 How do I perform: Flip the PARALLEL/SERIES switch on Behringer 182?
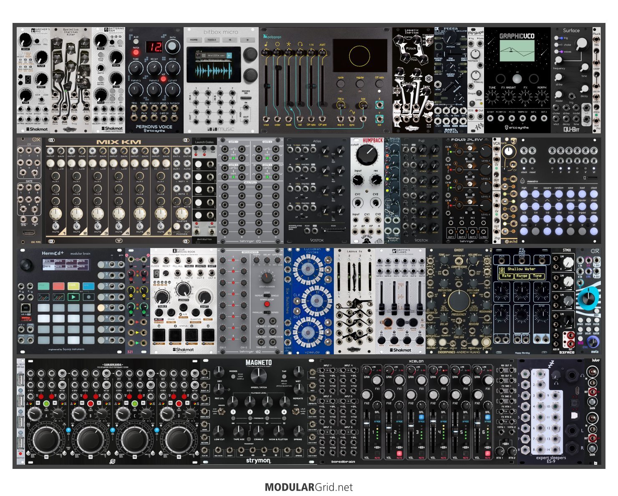(267, 312)
